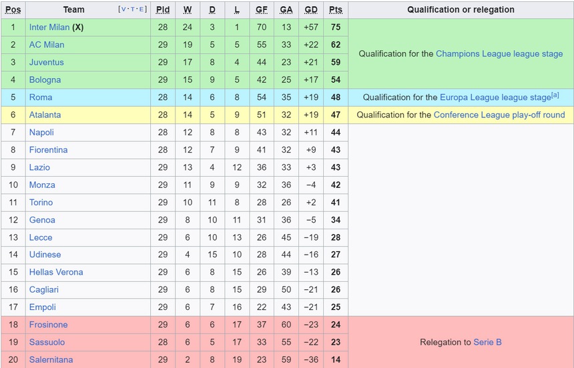Click the Champions League league stage link
This screenshot has height=368, width=574.
499,53
